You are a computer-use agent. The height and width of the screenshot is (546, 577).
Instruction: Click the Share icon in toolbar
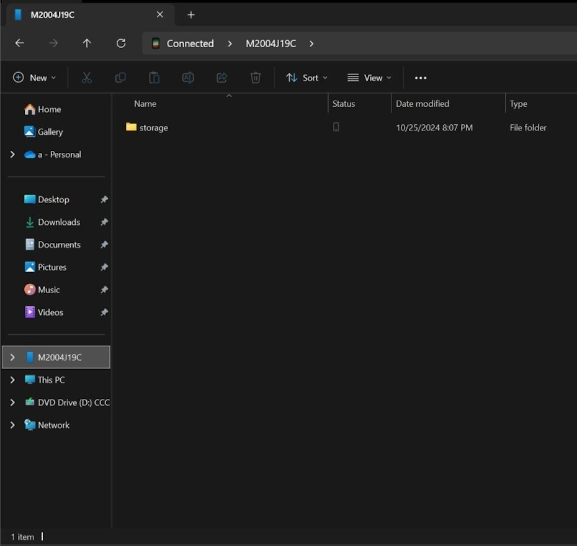tap(221, 78)
